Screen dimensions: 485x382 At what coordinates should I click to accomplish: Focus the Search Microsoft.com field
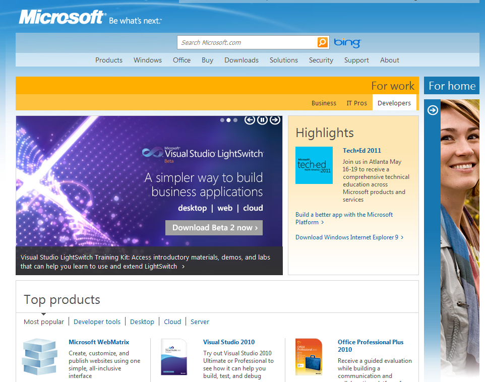[x=248, y=42]
